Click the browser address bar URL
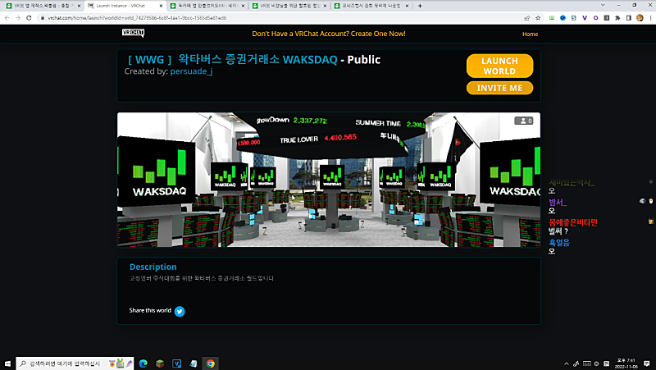This screenshot has width=656, height=370. [137, 18]
